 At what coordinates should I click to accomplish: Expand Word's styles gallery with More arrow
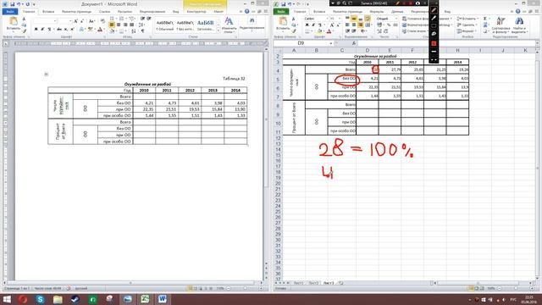pos(218,31)
